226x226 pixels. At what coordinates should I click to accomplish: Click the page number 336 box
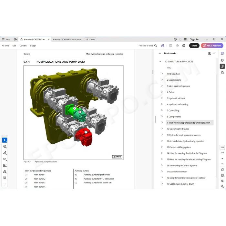click(222, 147)
